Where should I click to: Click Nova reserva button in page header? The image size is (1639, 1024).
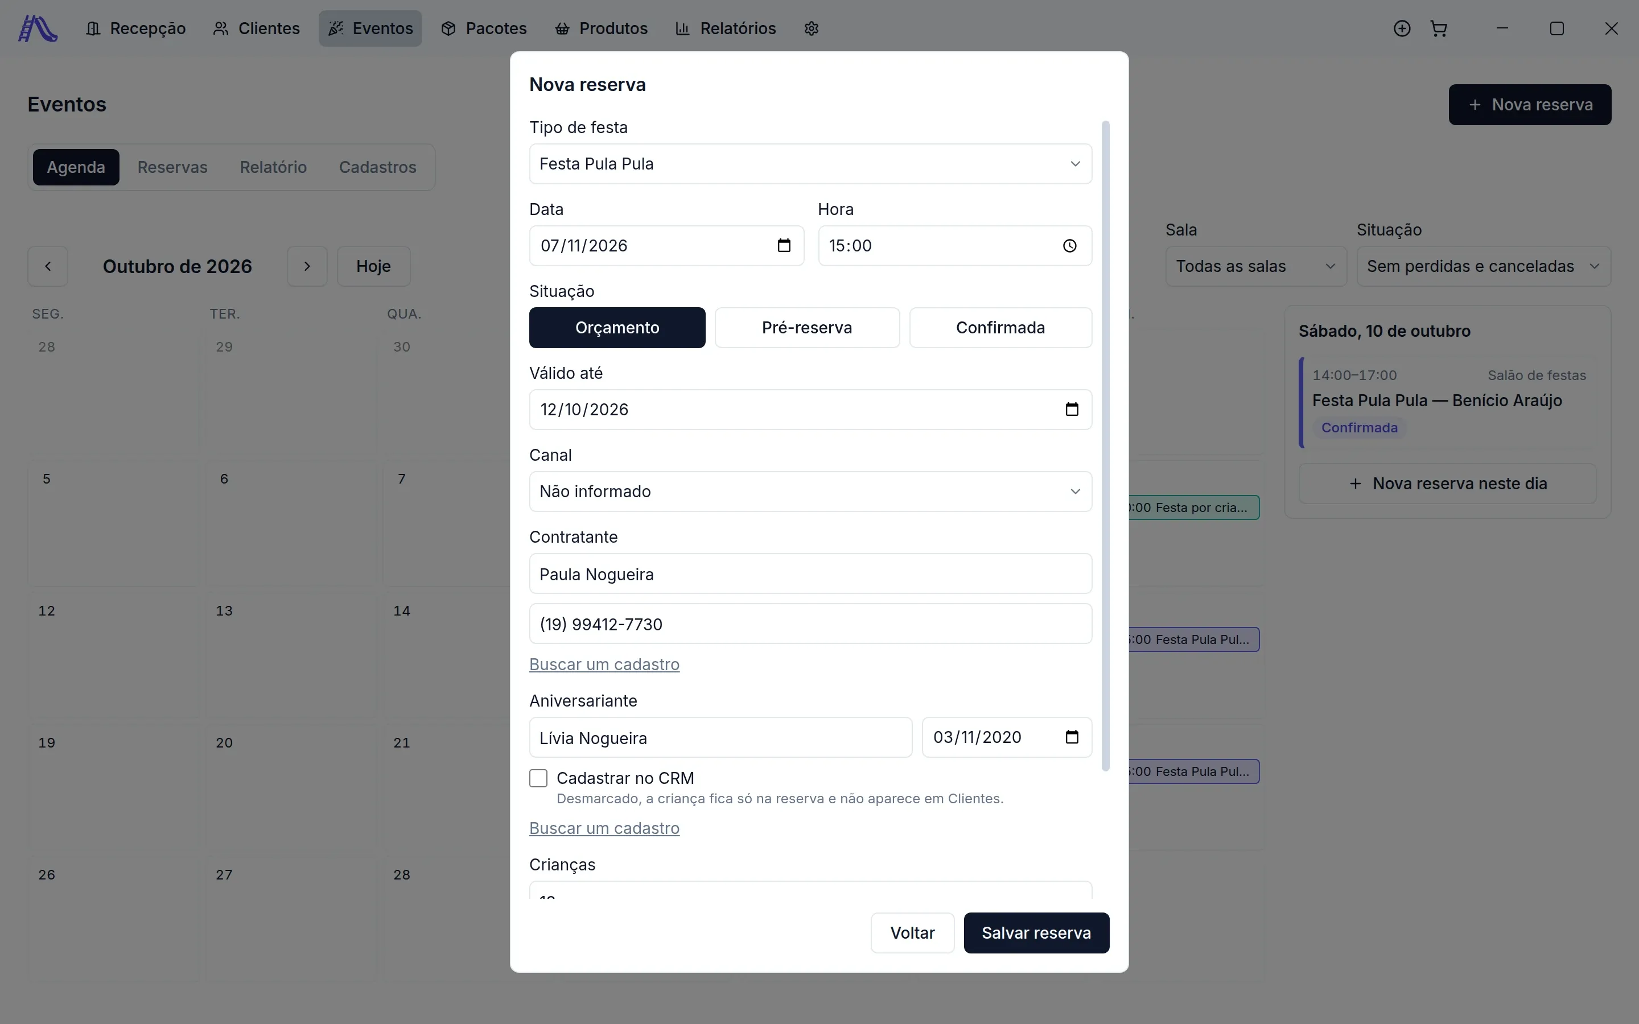pos(1530,105)
